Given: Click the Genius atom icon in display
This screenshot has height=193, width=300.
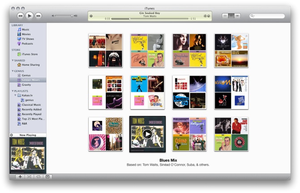Looking at the screenshot, I should [x=205, y=16].
